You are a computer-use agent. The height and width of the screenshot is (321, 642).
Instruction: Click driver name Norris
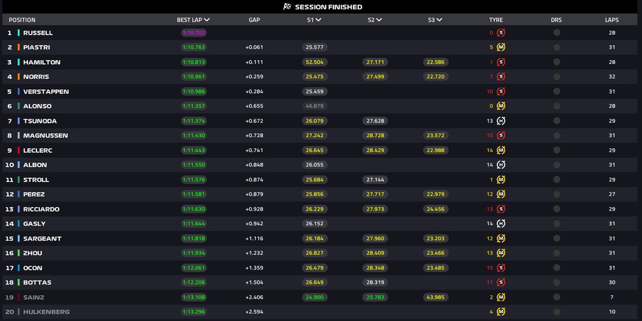pos(36,77)
